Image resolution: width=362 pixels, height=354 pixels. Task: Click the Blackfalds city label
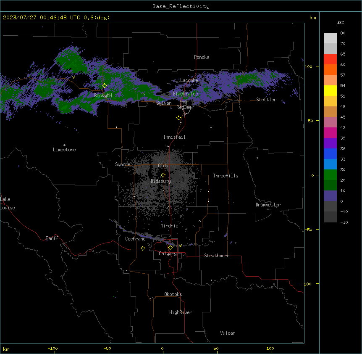[185, 94]
